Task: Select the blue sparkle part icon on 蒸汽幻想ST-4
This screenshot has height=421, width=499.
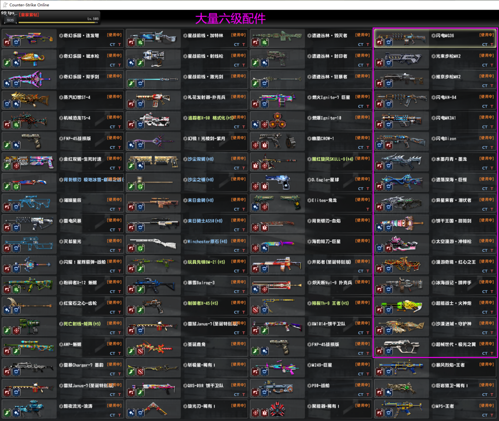Action: pyautogui.click(x=16, y=104)
